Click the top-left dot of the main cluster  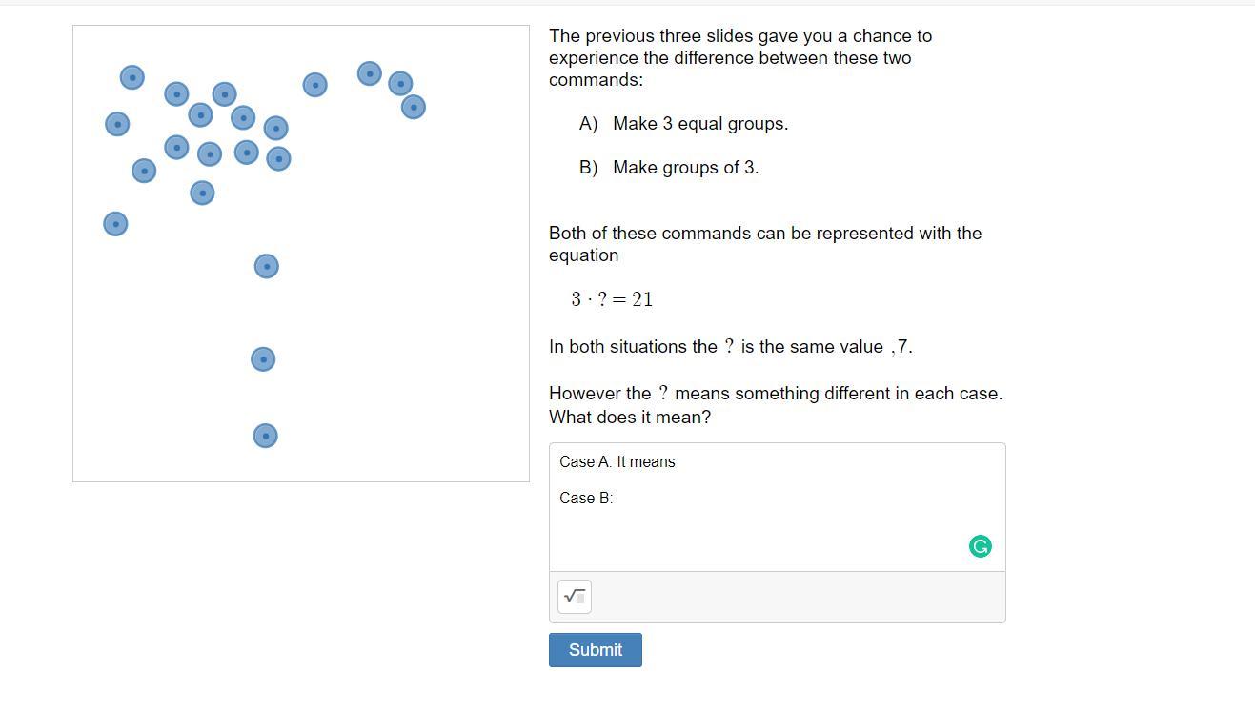[132, 77]
